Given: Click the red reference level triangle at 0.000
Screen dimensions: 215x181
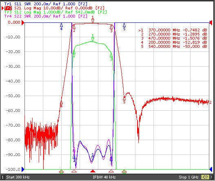Looking at the screenshot, I should [x=23, y=22].
